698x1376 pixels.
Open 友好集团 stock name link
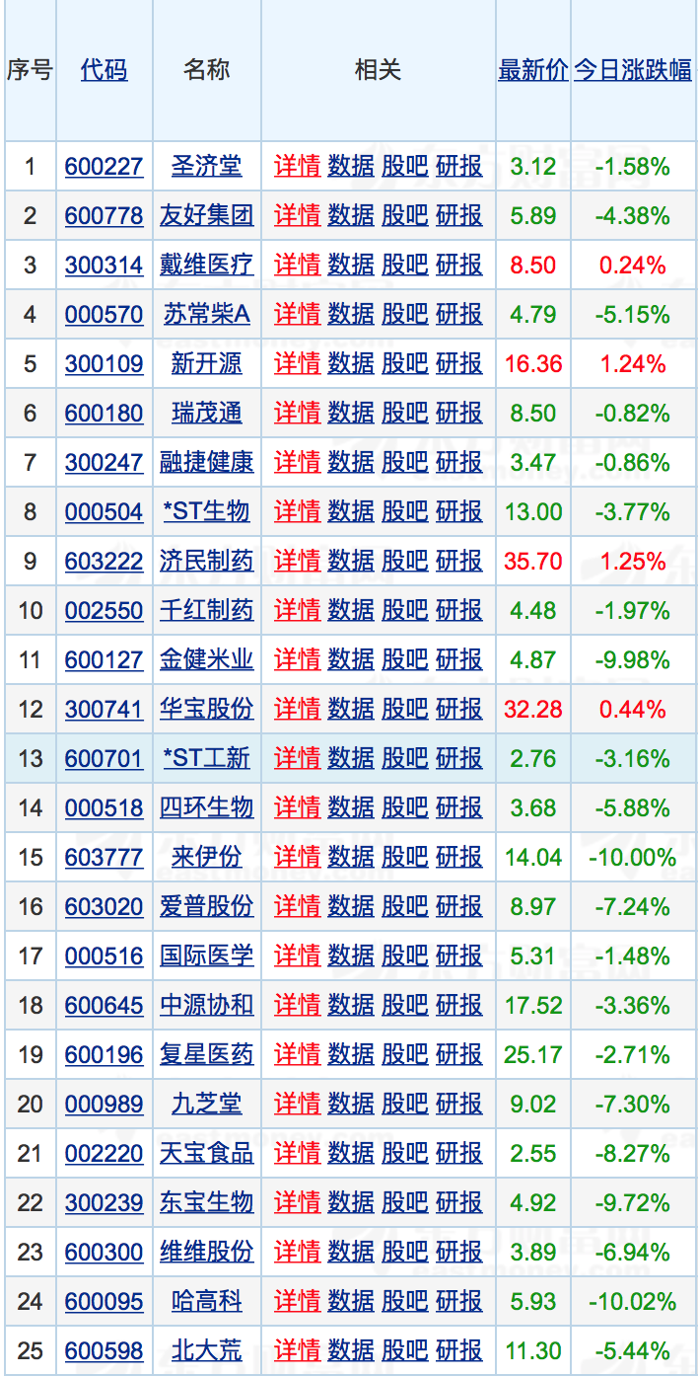pos(206,216)
